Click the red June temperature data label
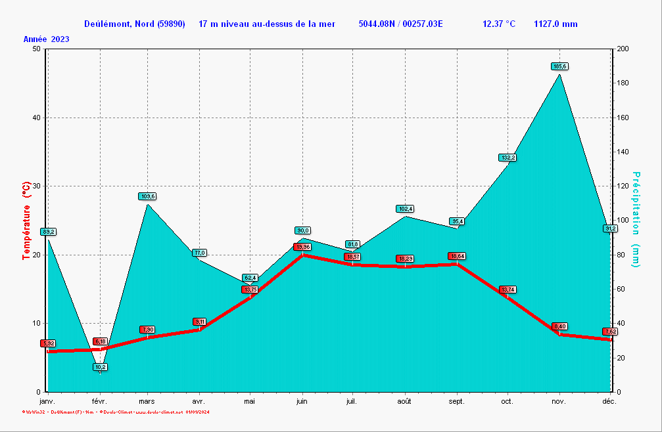This screenshot has height=432, width=662. [x=302, y=247]
